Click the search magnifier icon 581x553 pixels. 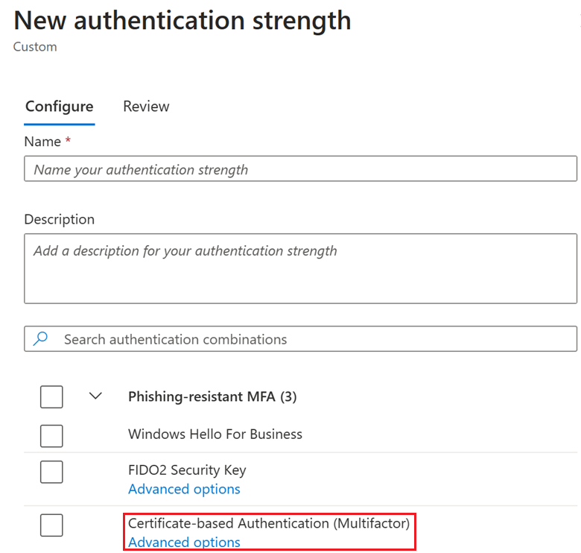(42, 339)
